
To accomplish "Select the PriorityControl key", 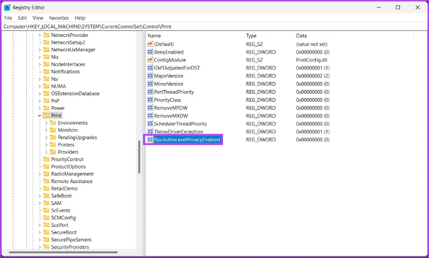I will 67,159.
